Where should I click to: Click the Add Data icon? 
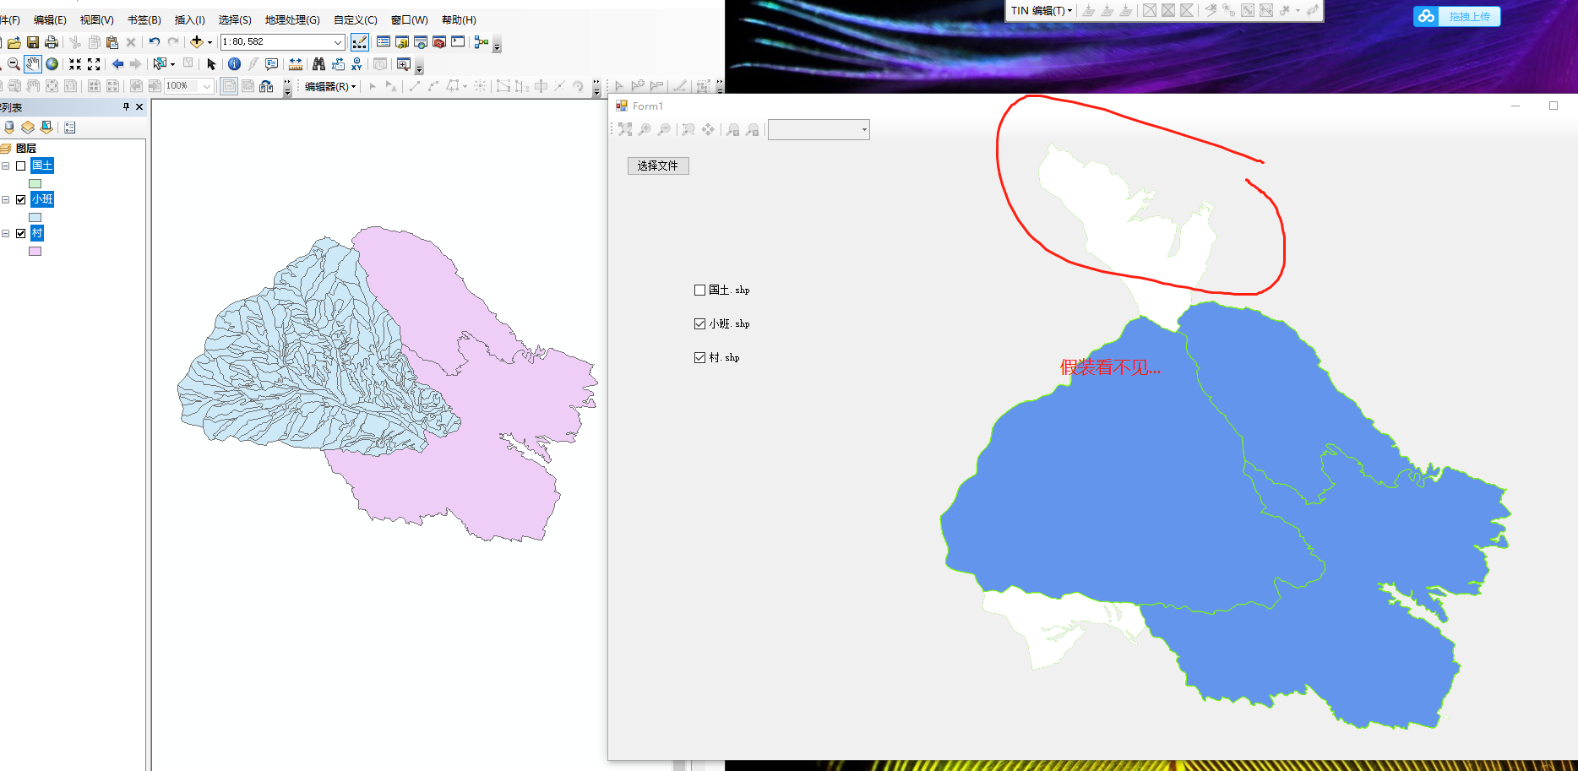[197, 42]
